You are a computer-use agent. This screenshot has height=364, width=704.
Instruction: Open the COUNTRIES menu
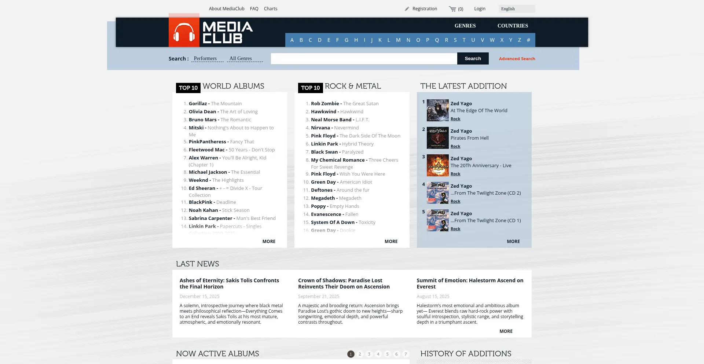click(513, 26)
